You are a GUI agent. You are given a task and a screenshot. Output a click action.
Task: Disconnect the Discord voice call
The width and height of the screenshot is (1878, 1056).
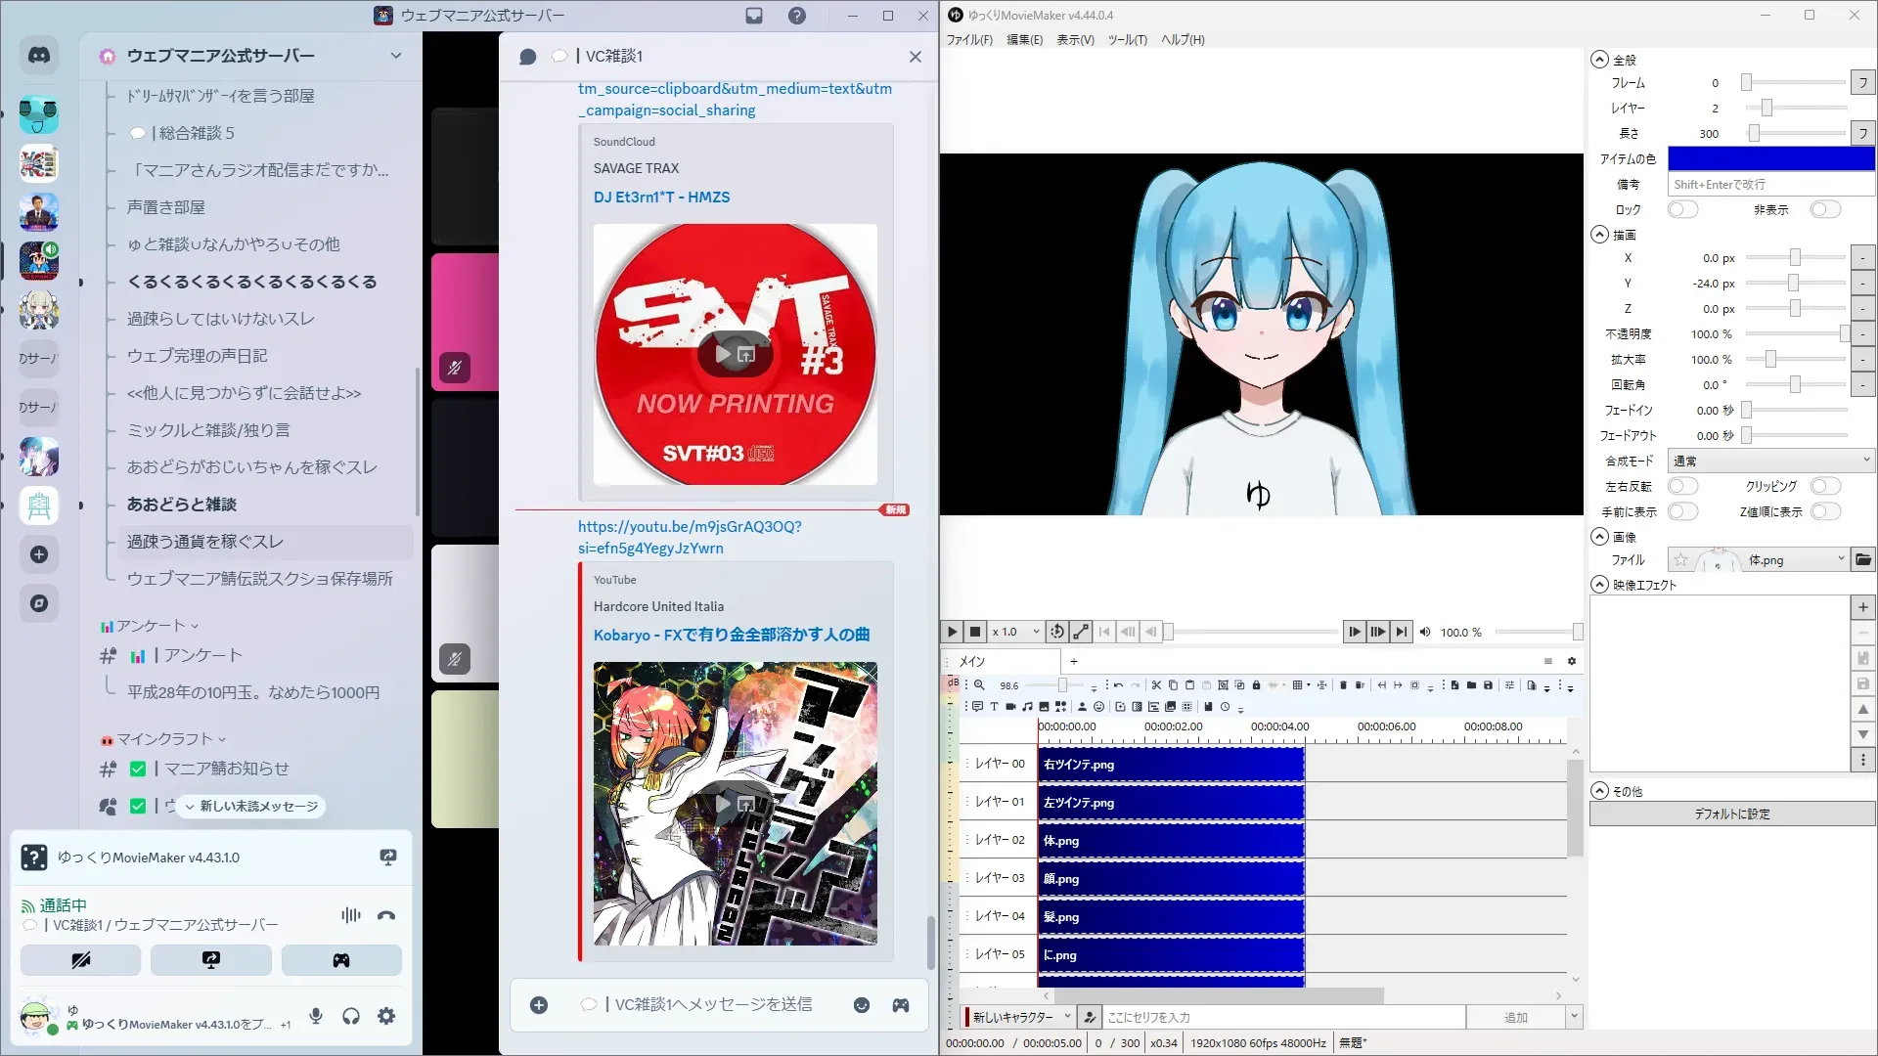pos(386,916)
